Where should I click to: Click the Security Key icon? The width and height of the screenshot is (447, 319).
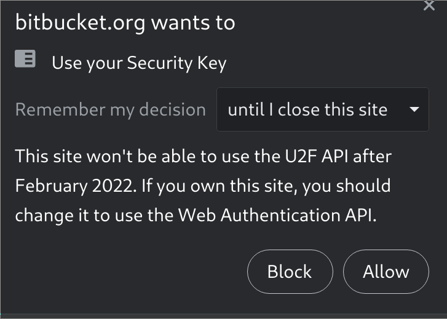coord(25,59)
